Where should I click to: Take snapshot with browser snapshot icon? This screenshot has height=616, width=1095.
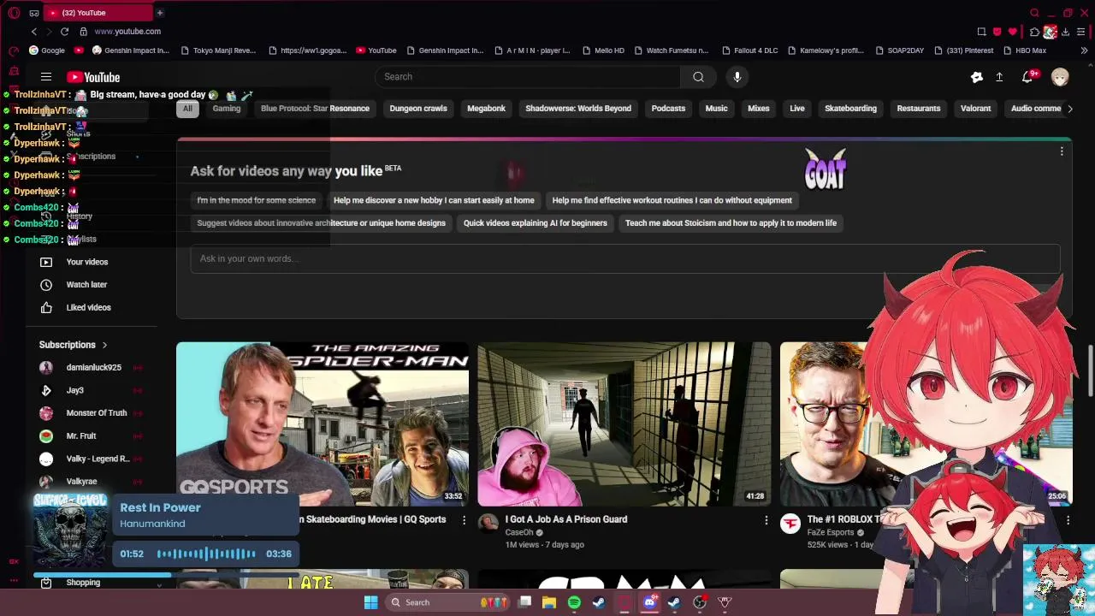tap(981, 32)
